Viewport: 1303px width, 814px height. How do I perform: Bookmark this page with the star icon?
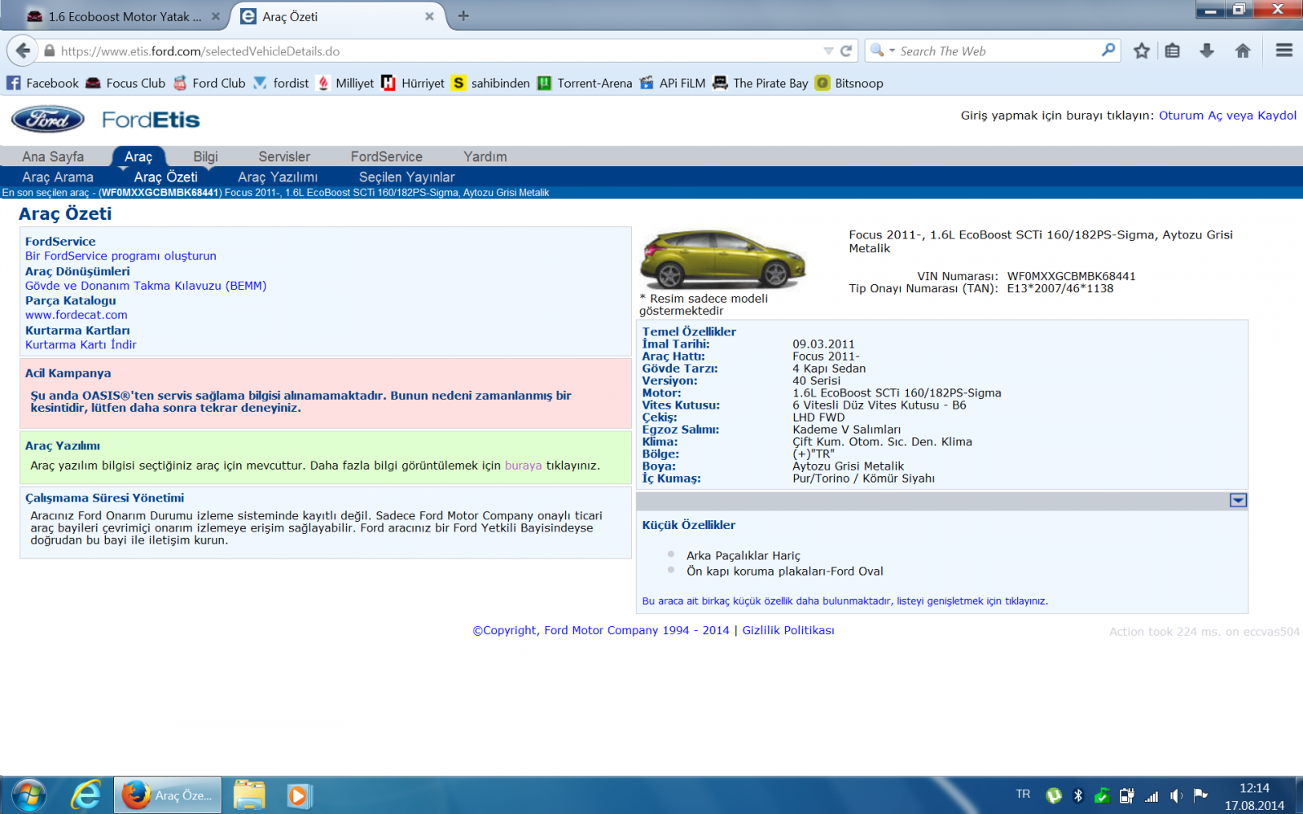click(x=1142, y=50)
